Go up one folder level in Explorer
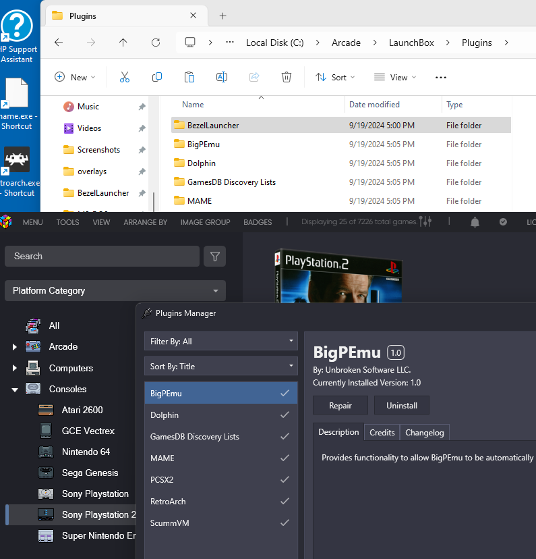Screen dimensions: 536x559 pyautogui.click(x=123, y=43)
